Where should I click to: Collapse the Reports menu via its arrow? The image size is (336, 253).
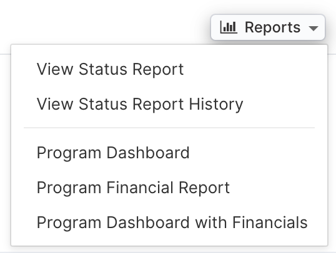pos(314,28)
